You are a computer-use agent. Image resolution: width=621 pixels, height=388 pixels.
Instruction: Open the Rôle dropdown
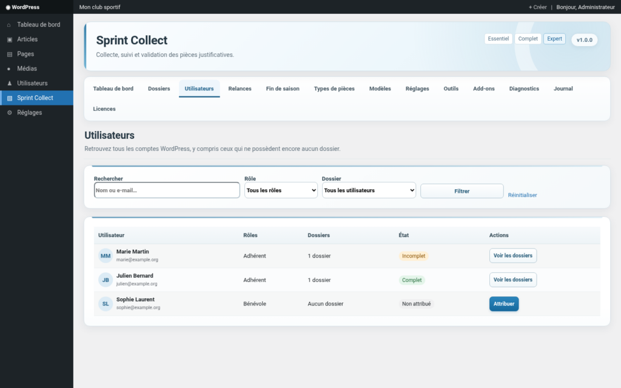(x=281, y=190)
